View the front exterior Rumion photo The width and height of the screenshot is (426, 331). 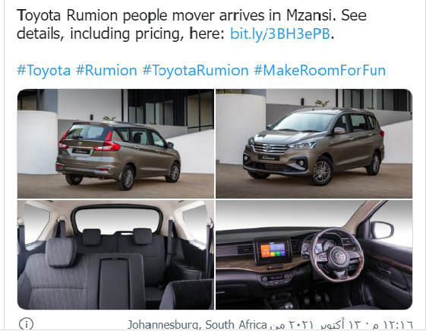[314, 144]
